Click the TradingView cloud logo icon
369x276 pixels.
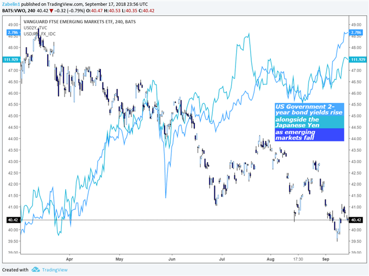(x=35, y=269)
